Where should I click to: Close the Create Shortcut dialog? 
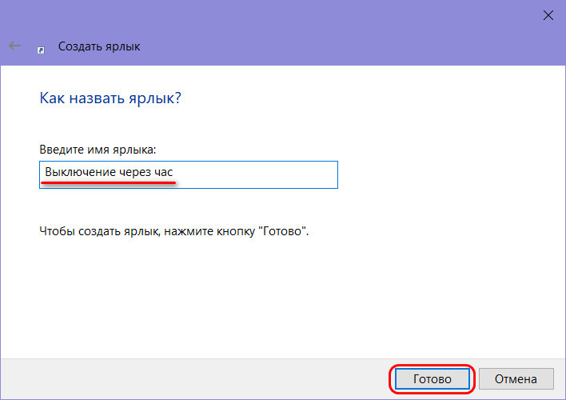tap(548, 15)
